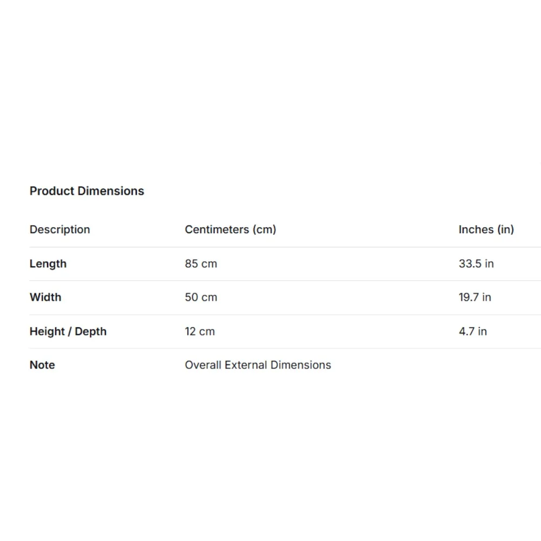Select the 85 cm length value
This screenshot has width=541, height=541.
[x=201, y=264]
